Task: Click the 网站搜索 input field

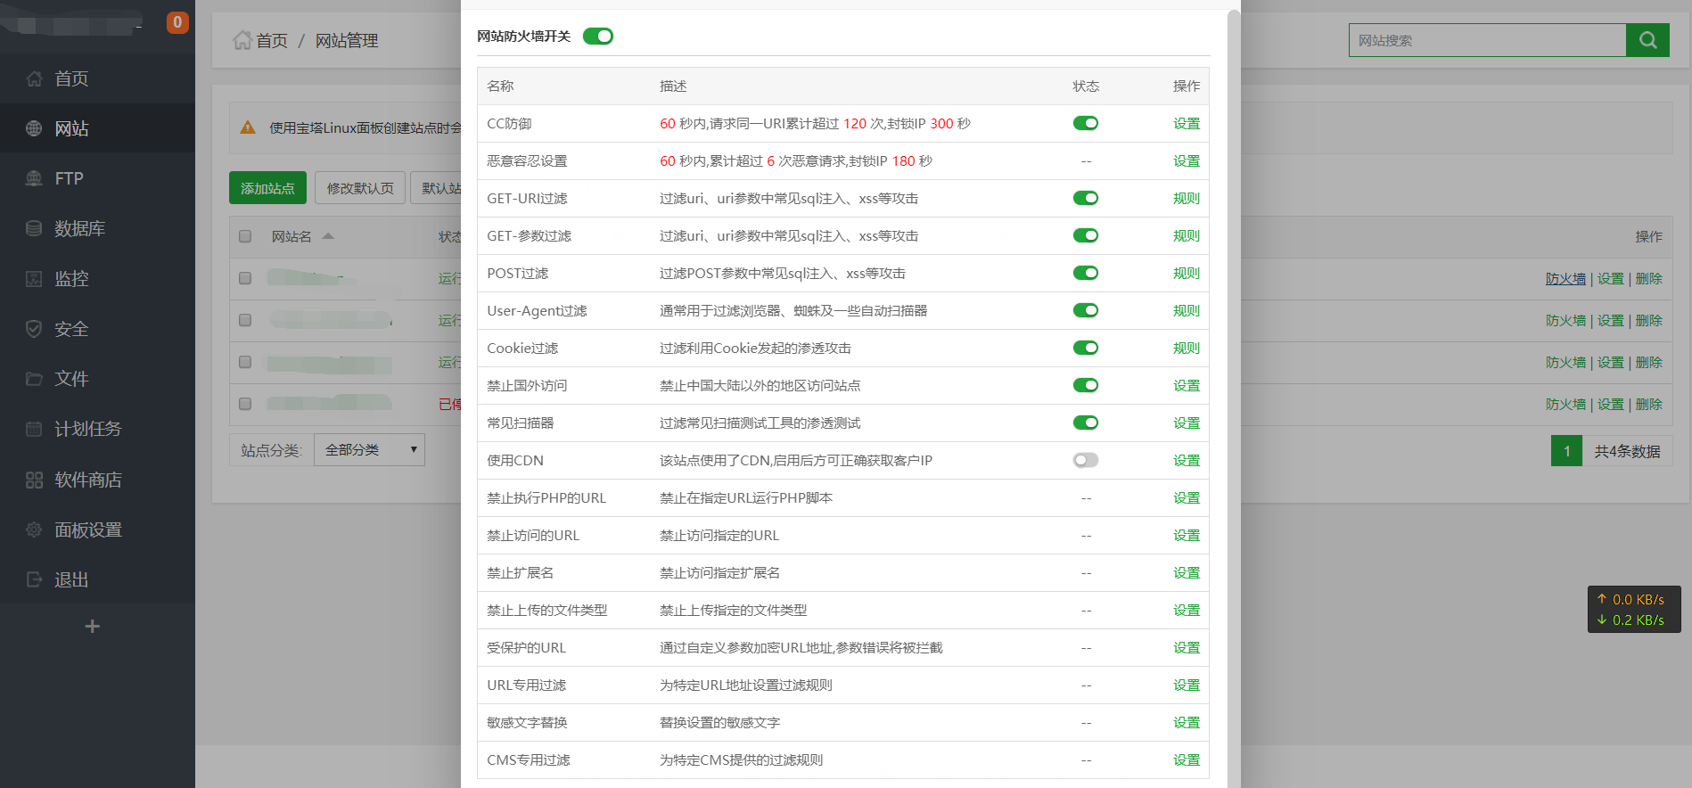Action: [1487, 40]
